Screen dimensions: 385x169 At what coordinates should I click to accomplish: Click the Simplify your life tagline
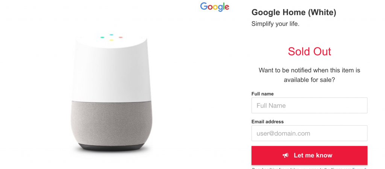tap(275, 24)
